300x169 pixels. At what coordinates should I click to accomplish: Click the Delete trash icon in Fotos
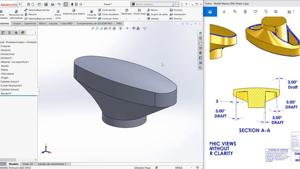click(x=245, y=12)
